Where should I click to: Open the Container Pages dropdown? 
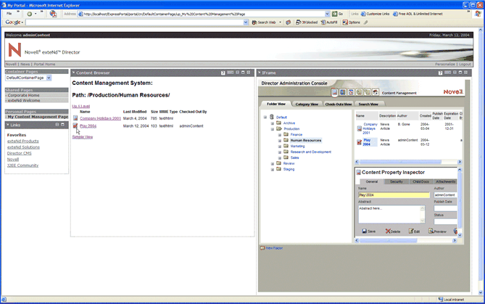coord(49,78)
